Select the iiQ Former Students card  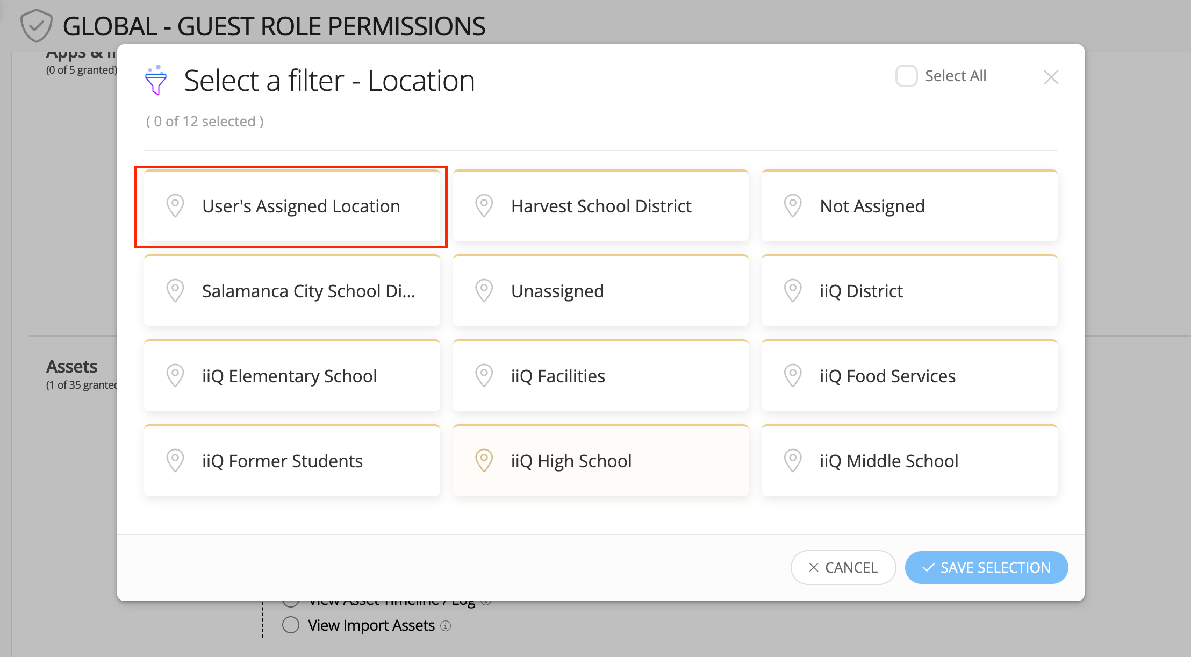tap(292, 461)
